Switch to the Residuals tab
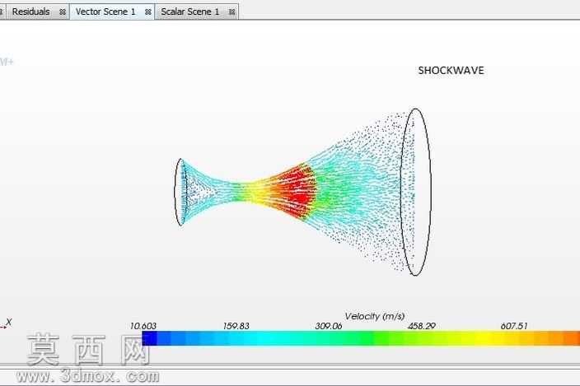Image resolution: width=580 pixels, height=386 pixels. click(x=30, y=12)
